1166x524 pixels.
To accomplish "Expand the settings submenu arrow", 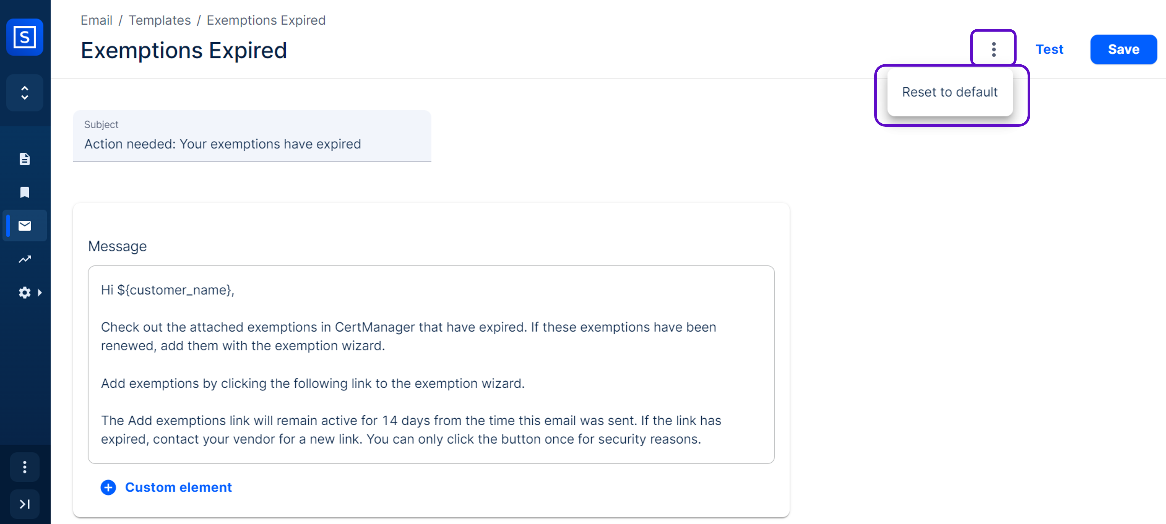I will 40,293.
